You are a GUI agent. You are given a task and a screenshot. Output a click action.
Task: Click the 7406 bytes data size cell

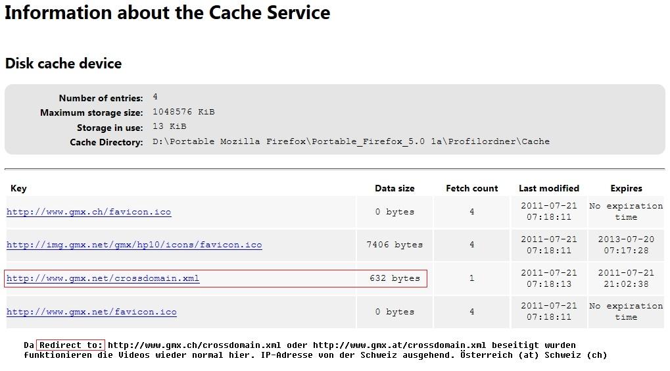coord(395,245)
